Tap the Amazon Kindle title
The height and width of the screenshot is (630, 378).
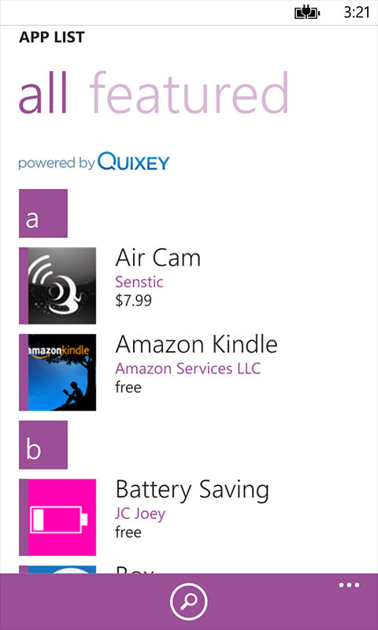[196, 344]
